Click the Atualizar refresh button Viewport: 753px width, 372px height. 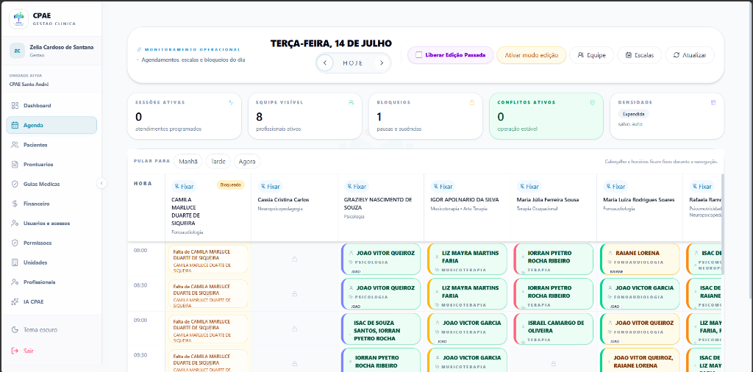point(690,55)
